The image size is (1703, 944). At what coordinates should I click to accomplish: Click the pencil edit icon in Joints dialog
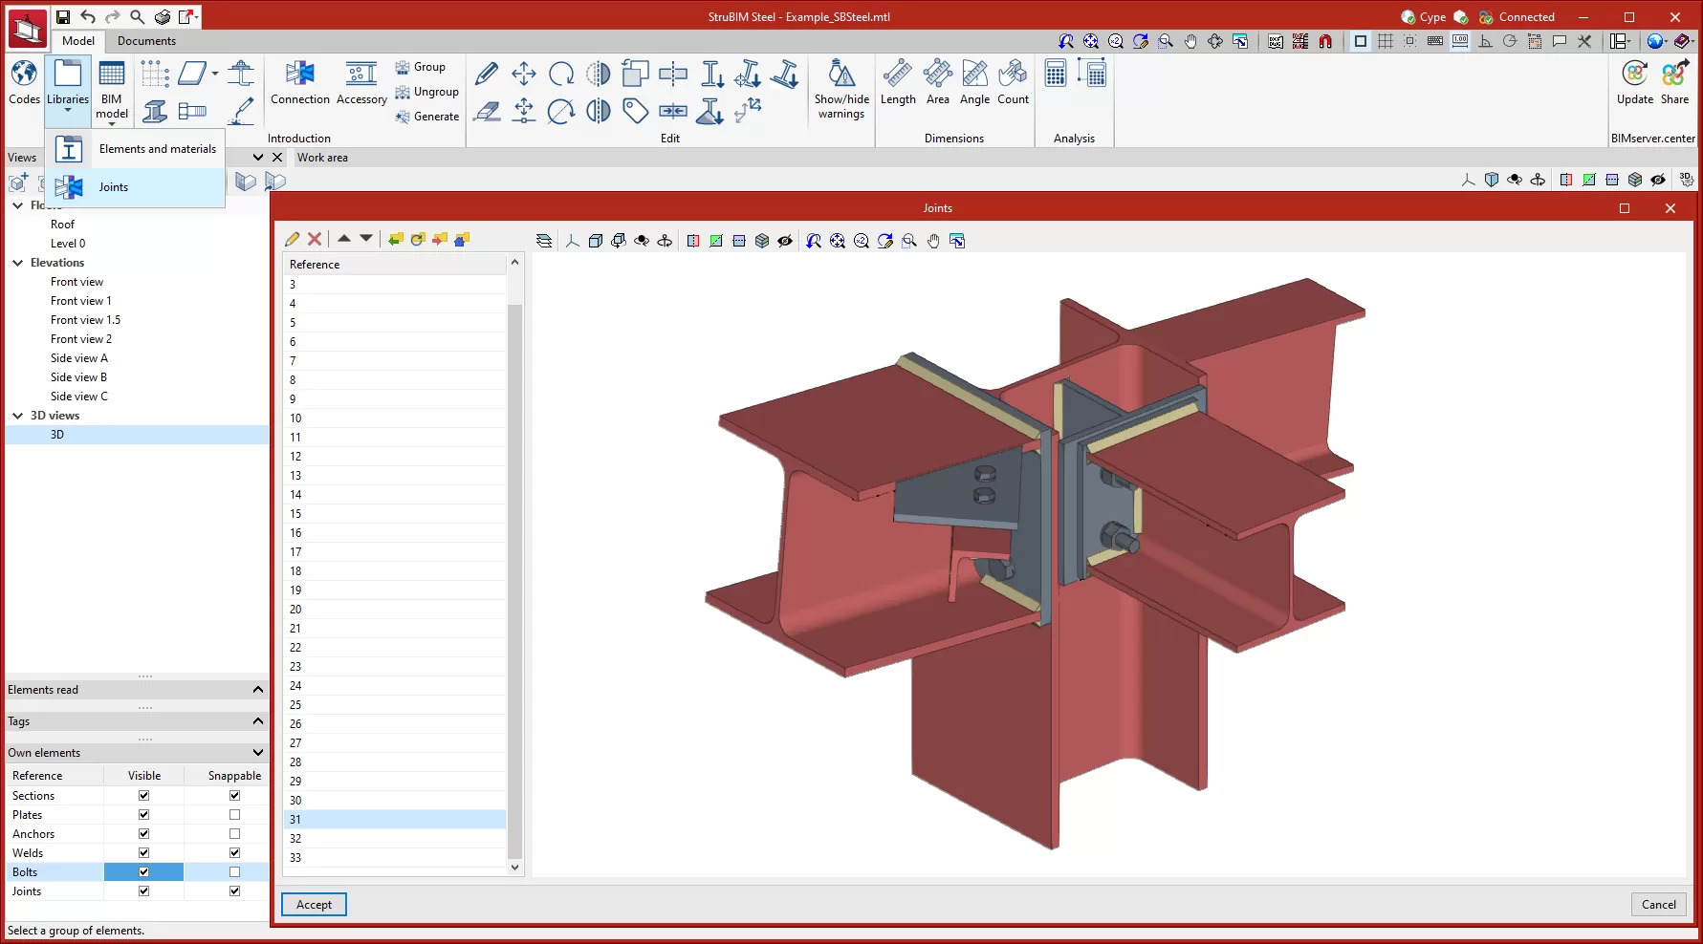click(293, 239)
